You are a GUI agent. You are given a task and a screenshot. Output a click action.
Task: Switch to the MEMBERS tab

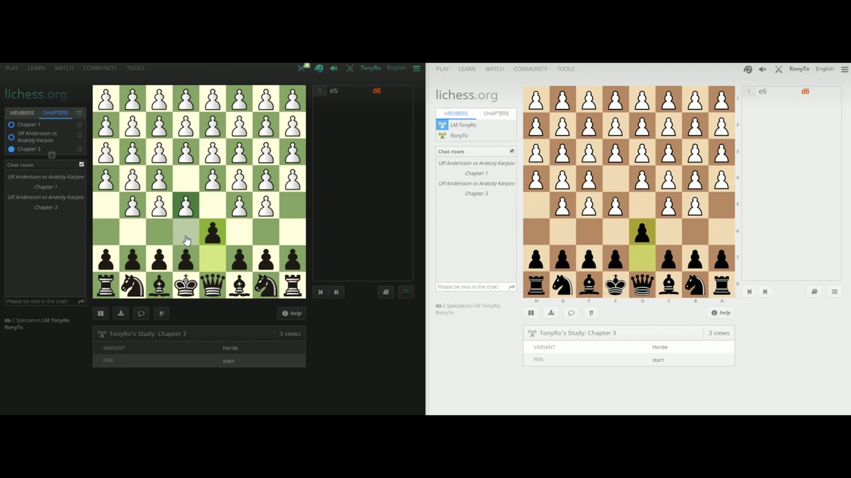(x=22, y=113)
